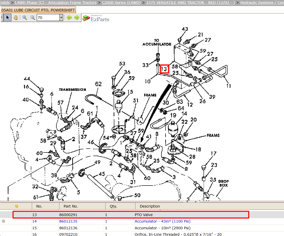Click the notes icon in table header
The height and width of the screenshot is (236, 284).
17,206
